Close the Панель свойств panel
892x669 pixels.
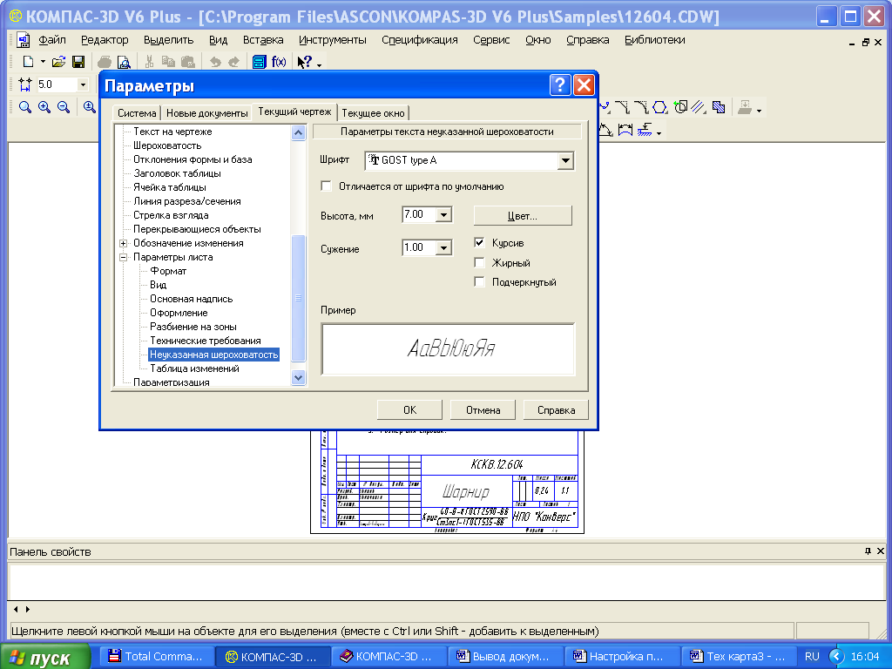[880, 551]
